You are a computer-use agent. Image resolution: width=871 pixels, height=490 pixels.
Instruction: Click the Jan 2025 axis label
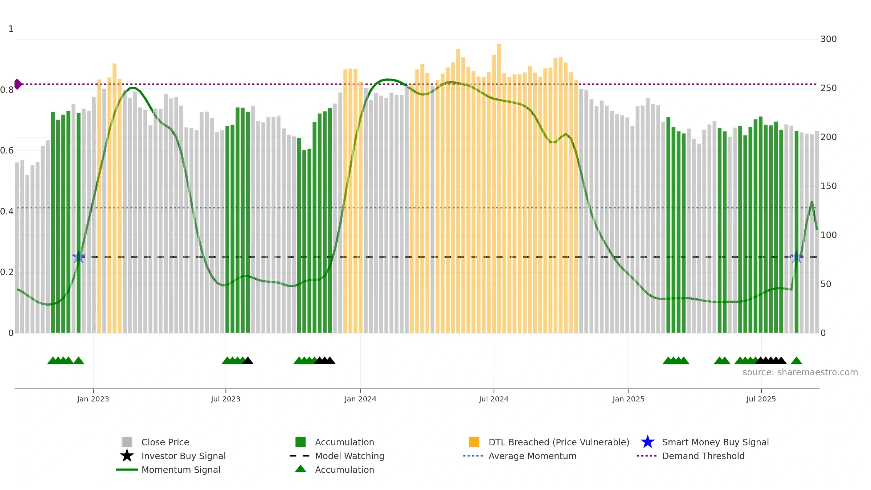pos(629,399)
